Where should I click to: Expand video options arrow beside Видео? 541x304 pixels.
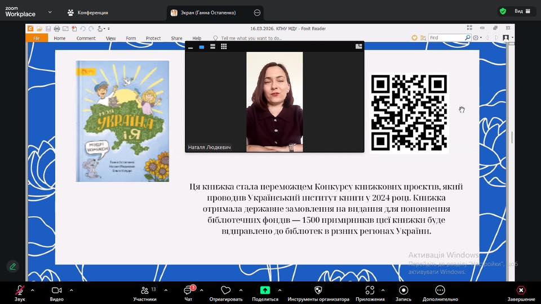[x=71, y=290]
